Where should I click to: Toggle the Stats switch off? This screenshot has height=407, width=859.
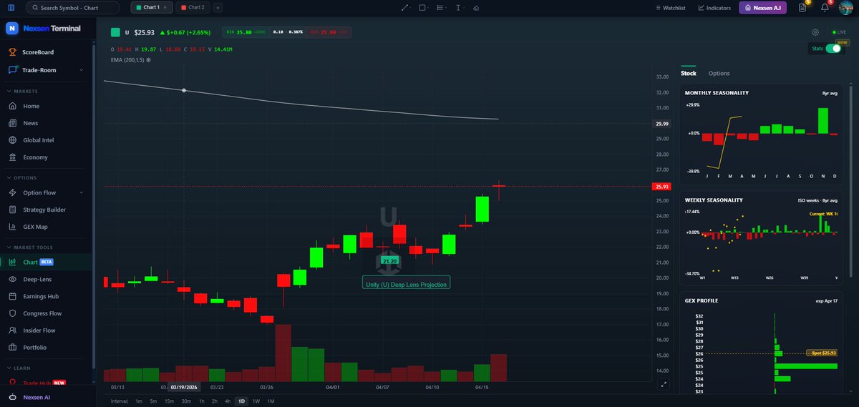click(833, 49)
